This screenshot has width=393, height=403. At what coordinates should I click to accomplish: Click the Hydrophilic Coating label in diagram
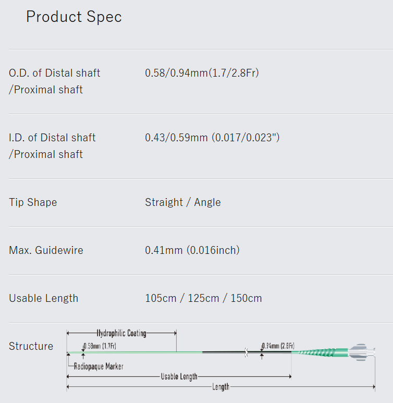point(121,333)
